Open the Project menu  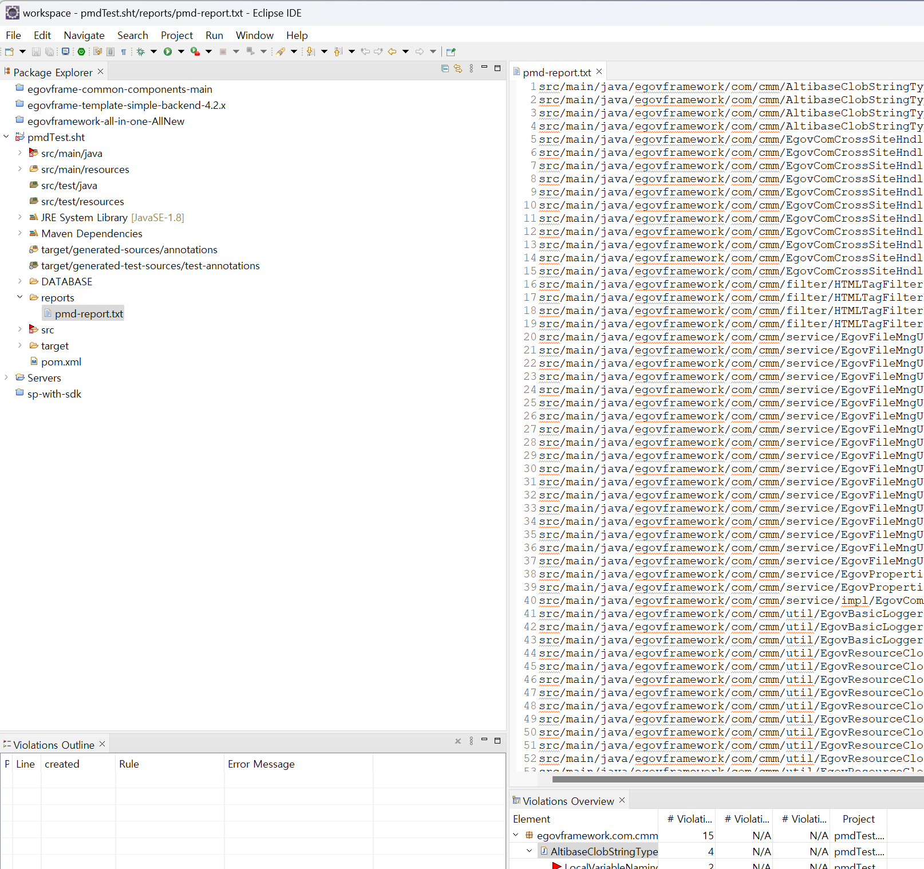tap(177, 35)
